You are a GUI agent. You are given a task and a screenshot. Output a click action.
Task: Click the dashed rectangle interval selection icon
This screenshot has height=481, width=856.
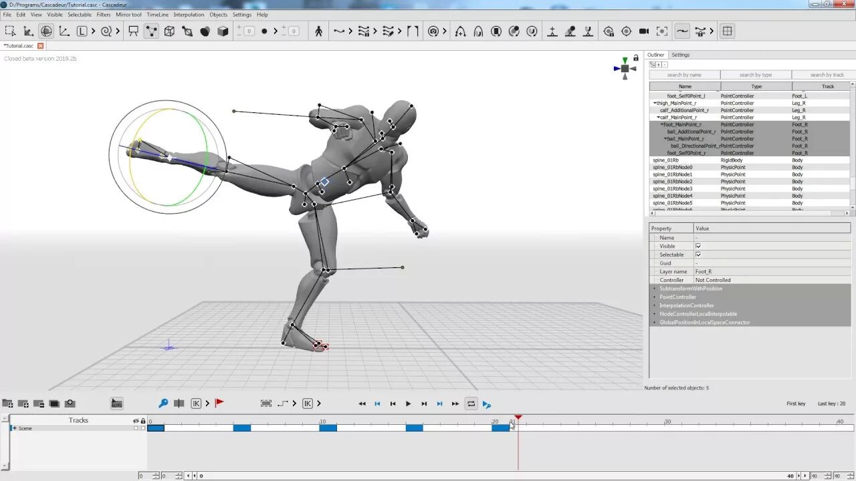(266, 404)
